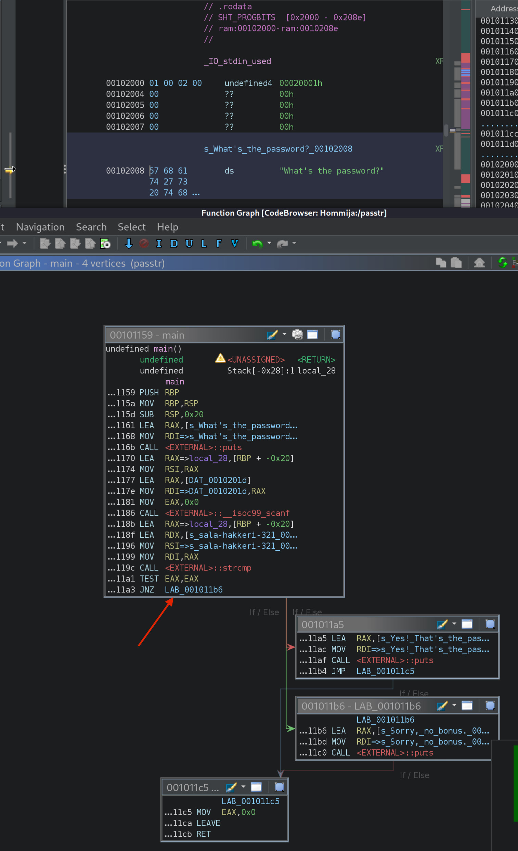The image size is (518, 851).
Task: Click the 'F' next function navigation icon
Action: (219, 244)
